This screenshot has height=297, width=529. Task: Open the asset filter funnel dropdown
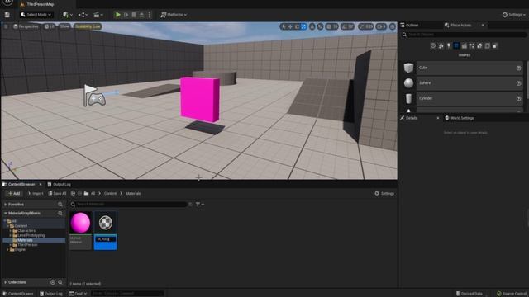[200, 205]
